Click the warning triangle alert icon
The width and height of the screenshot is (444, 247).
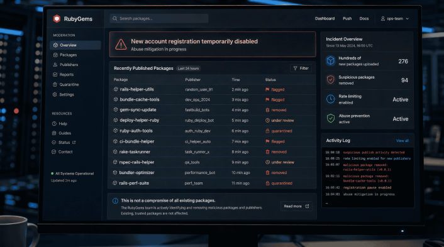click(x=121, y=45)
